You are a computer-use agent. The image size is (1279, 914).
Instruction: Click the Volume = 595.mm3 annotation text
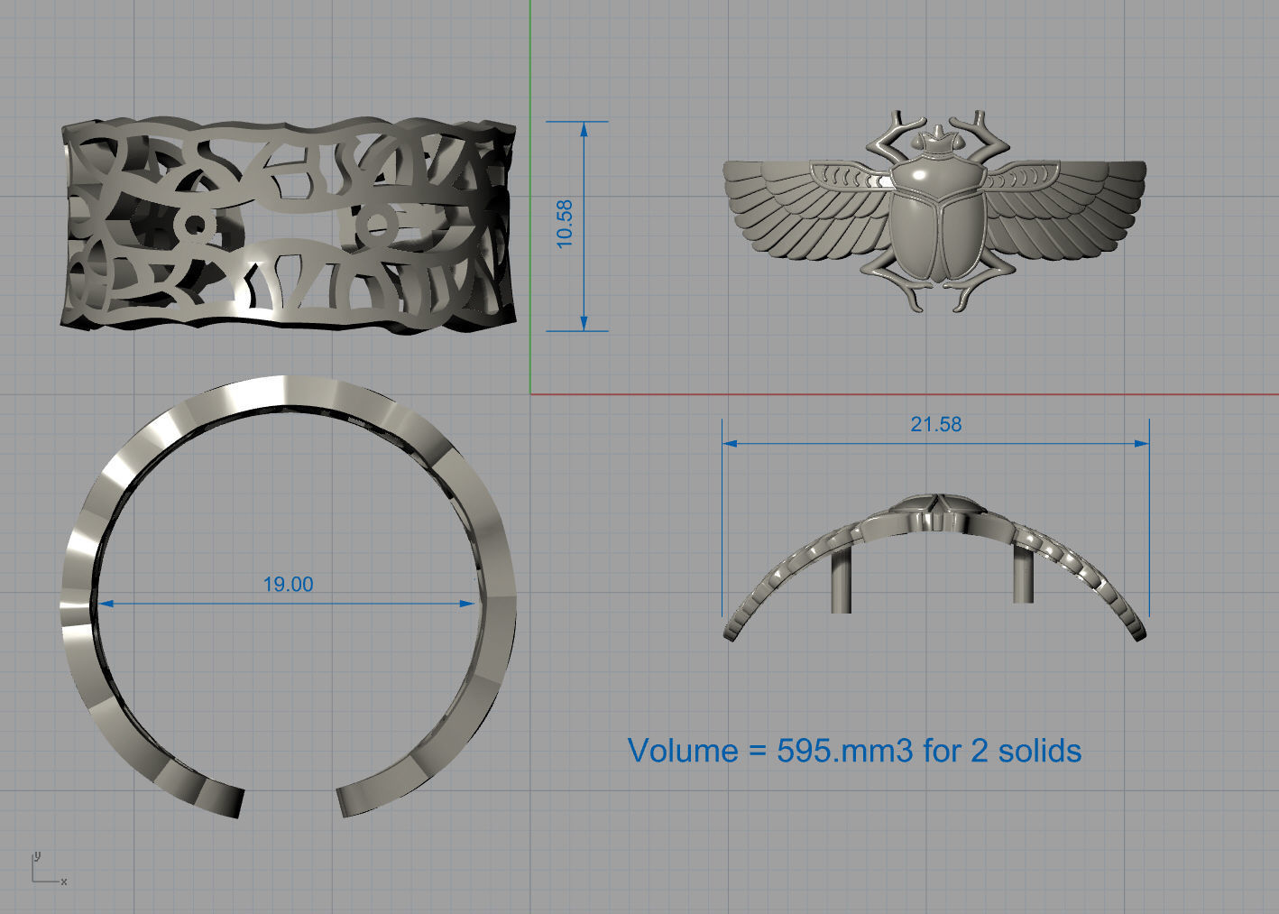[854, 750]
